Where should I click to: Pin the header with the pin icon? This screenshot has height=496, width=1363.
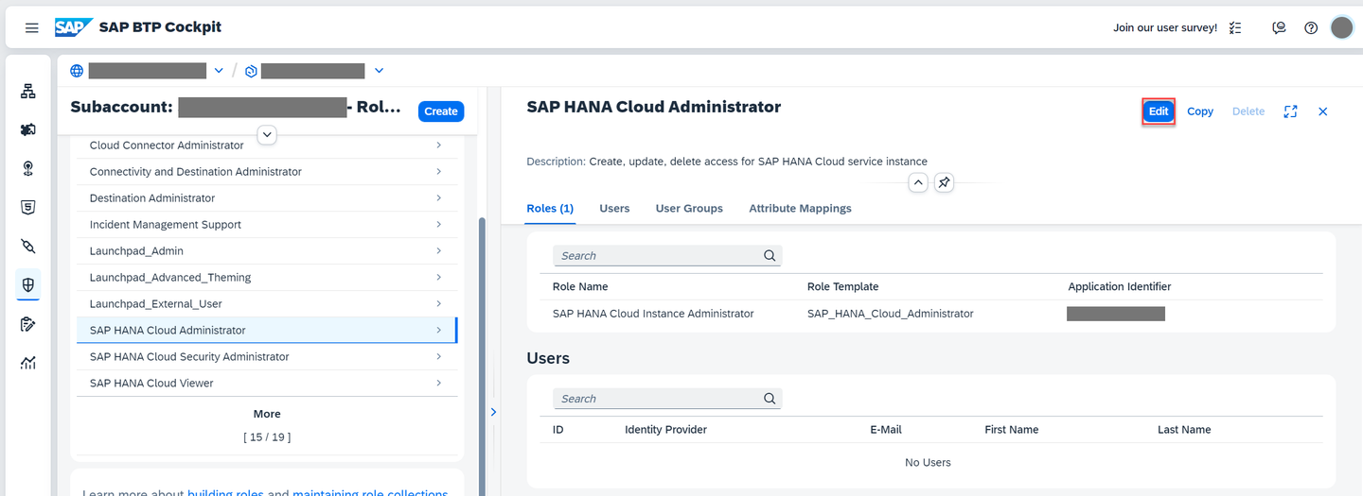click(x=944, y=182)
